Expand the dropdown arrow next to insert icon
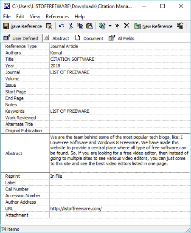Screen dimensions: 191x233 [110, 26]
